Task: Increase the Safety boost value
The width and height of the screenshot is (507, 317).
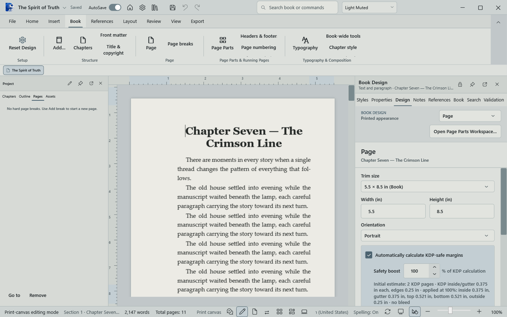Action: pyautogui.click(x=434, y=267)
